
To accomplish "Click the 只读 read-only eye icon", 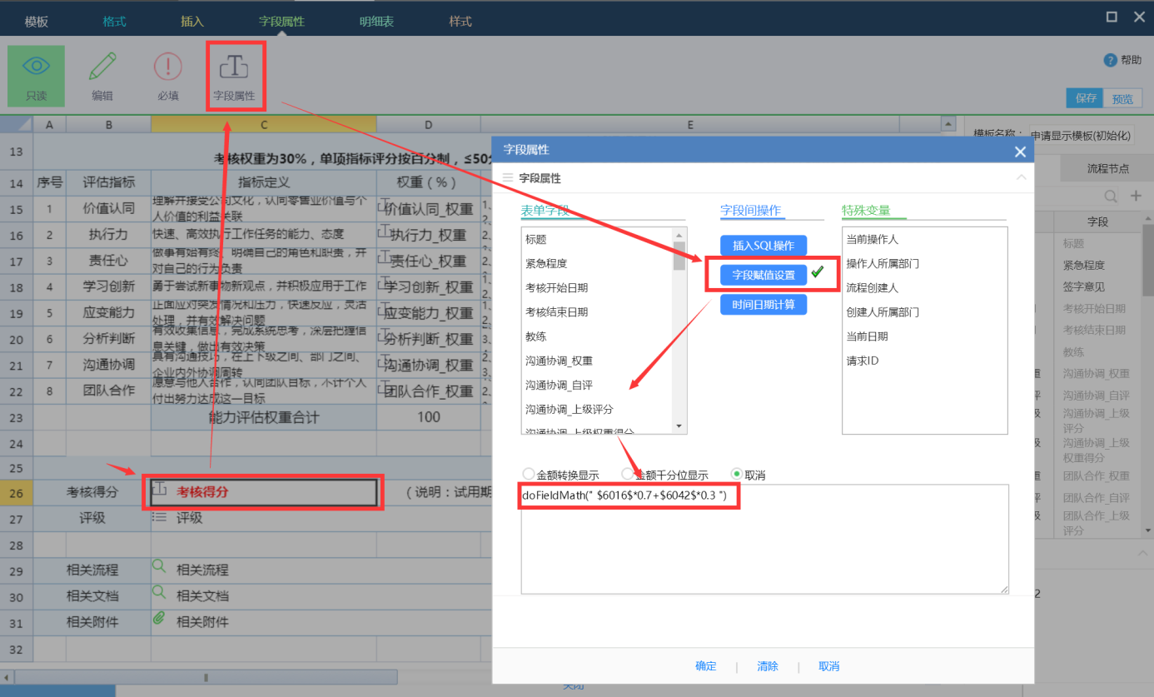I will click(x=36, y=67).
